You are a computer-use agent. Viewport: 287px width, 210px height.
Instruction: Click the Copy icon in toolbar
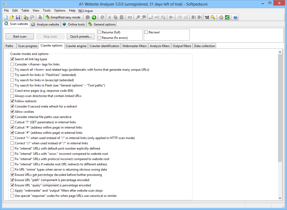pyautogui.click(x=116, y=17)
